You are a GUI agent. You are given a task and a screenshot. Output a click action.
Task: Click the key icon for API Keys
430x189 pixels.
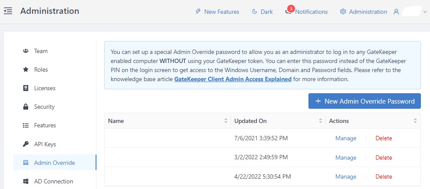[26, 144]
